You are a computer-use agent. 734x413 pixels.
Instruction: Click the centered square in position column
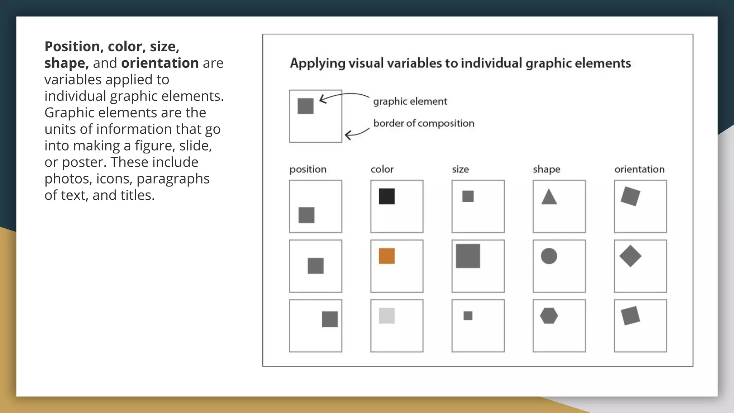click(x=316, y=266)
